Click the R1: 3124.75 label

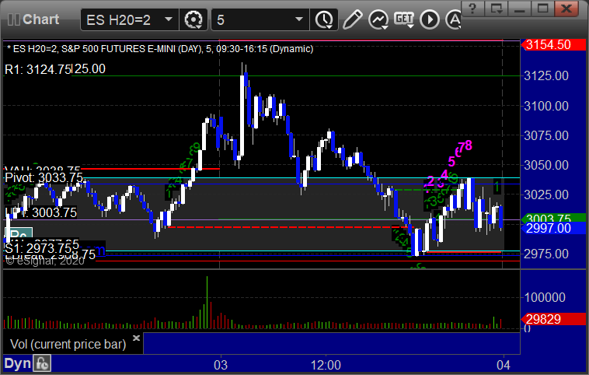coord(38,69)
